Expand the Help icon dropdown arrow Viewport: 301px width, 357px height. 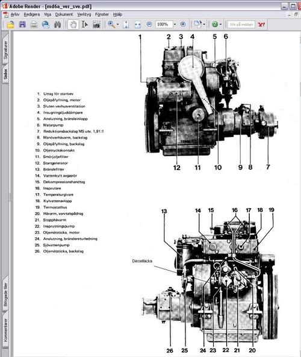(220, 24)
